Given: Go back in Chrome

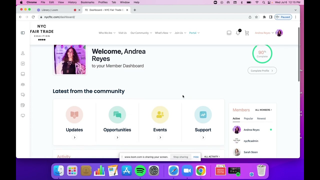Looking at the screenshot, I should click(20, 17).
